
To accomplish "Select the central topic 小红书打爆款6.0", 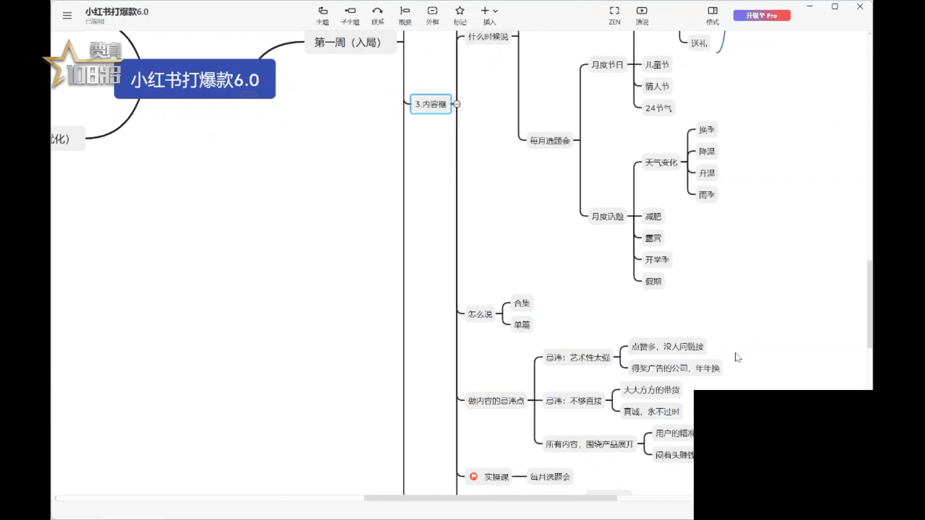I will coord(195,79).
